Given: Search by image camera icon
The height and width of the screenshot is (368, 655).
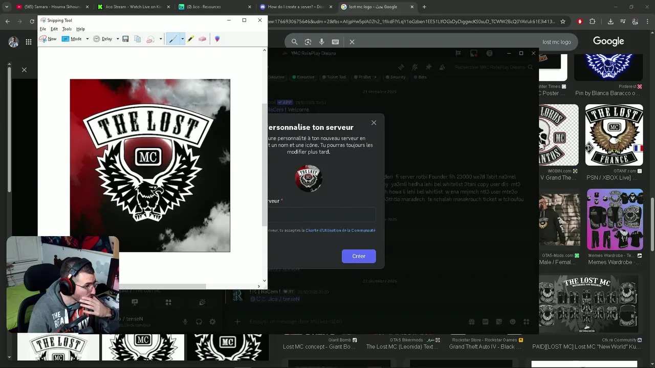Looking at the screenshot, I should pyautogui.click(x=308, y=42).
